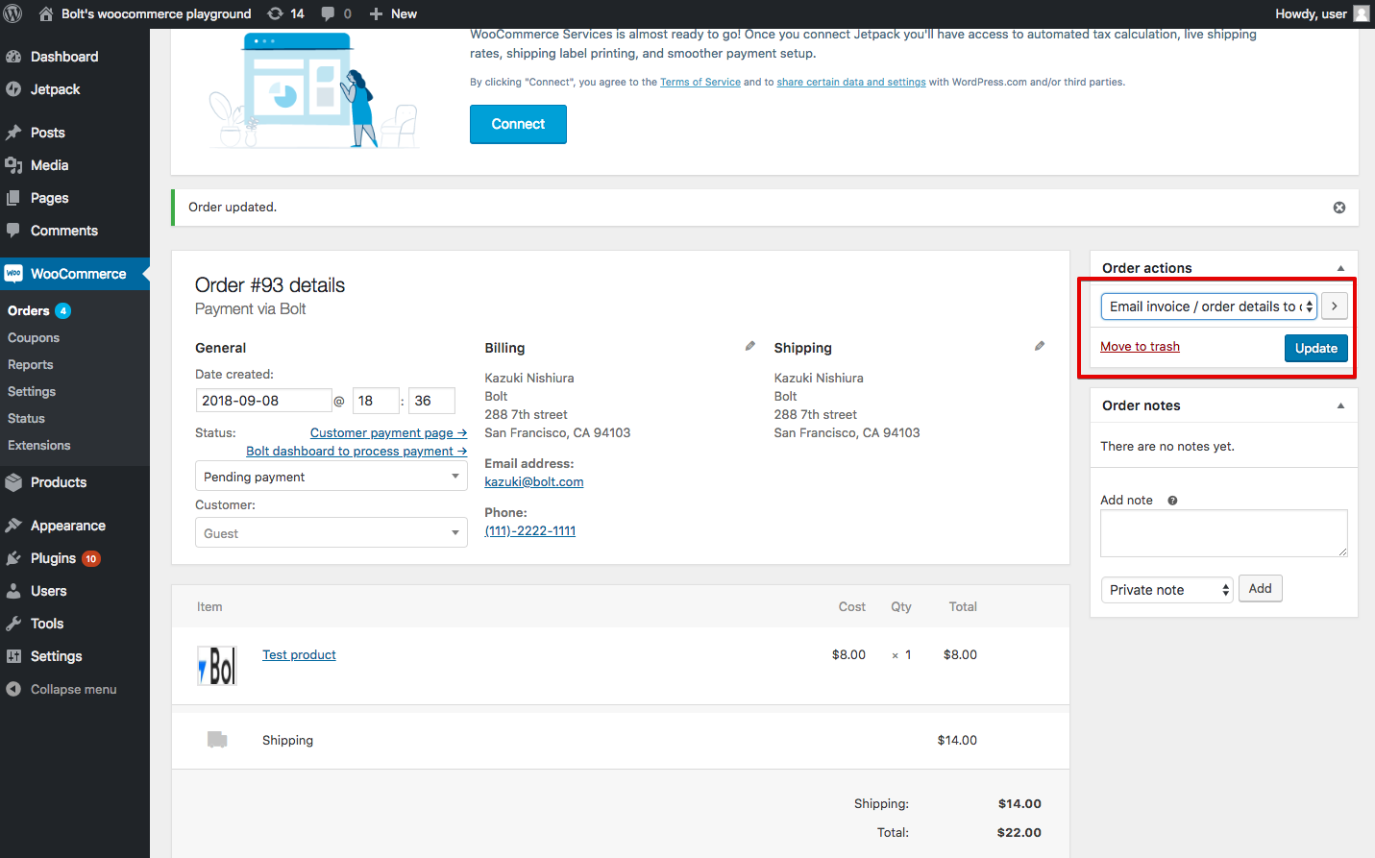Click the Tools wrench icon
Image resolution: width=1375 pixels, height=858 pixels.
tap(13, 624)
